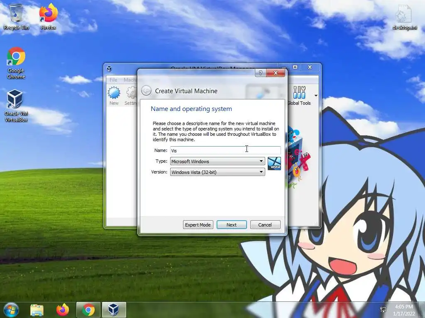
Task: Click the help question mark button in wizard title bar
Action: tap(261, 73)
